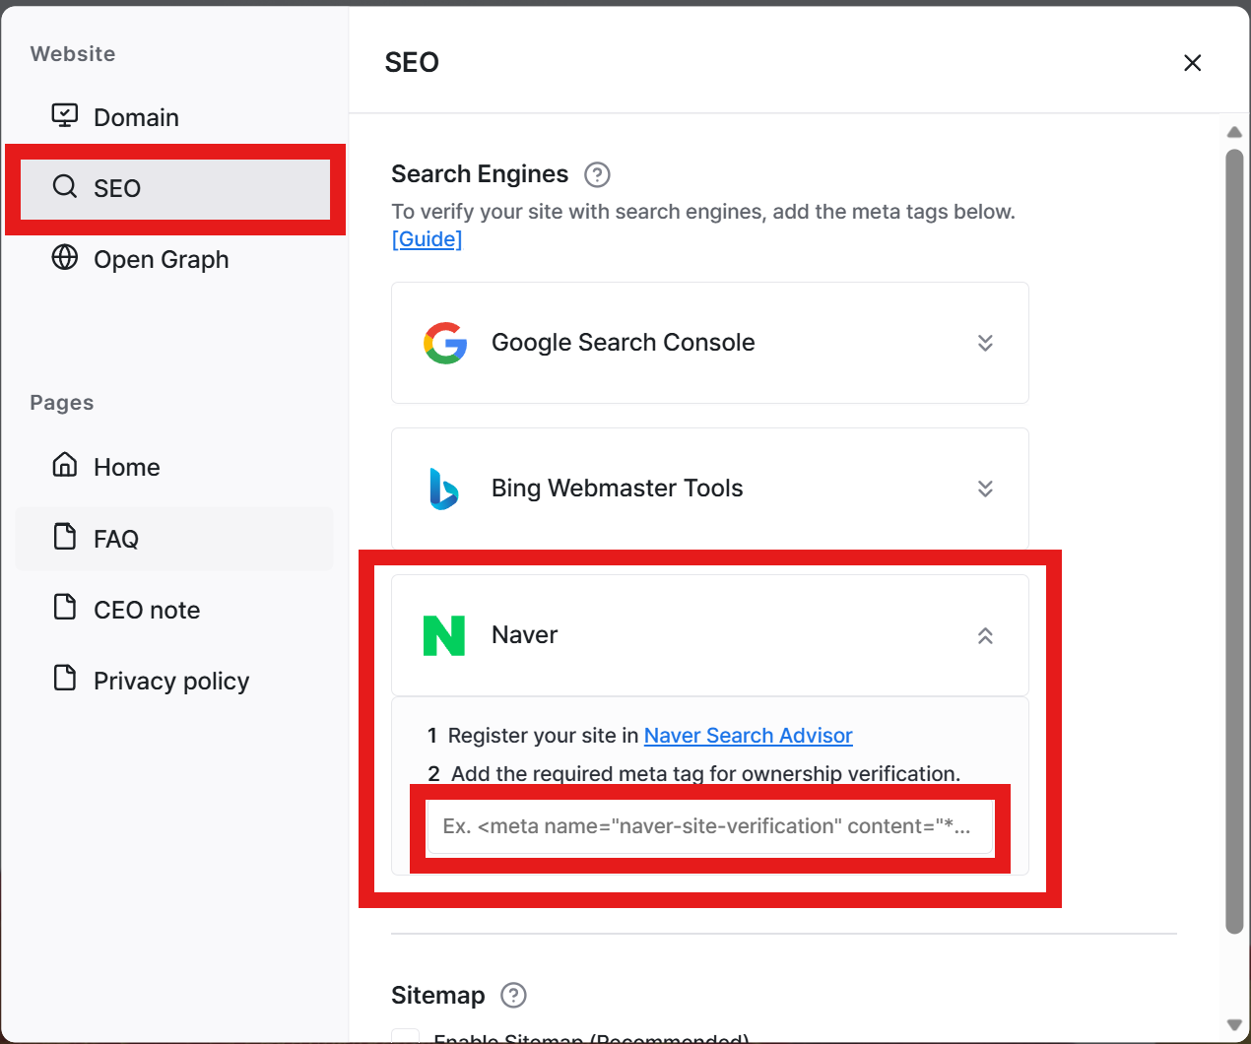The height and width of the screenshot is (1044, 1251).
Task: Click the Naver meta tag input field
Action: 710,826
